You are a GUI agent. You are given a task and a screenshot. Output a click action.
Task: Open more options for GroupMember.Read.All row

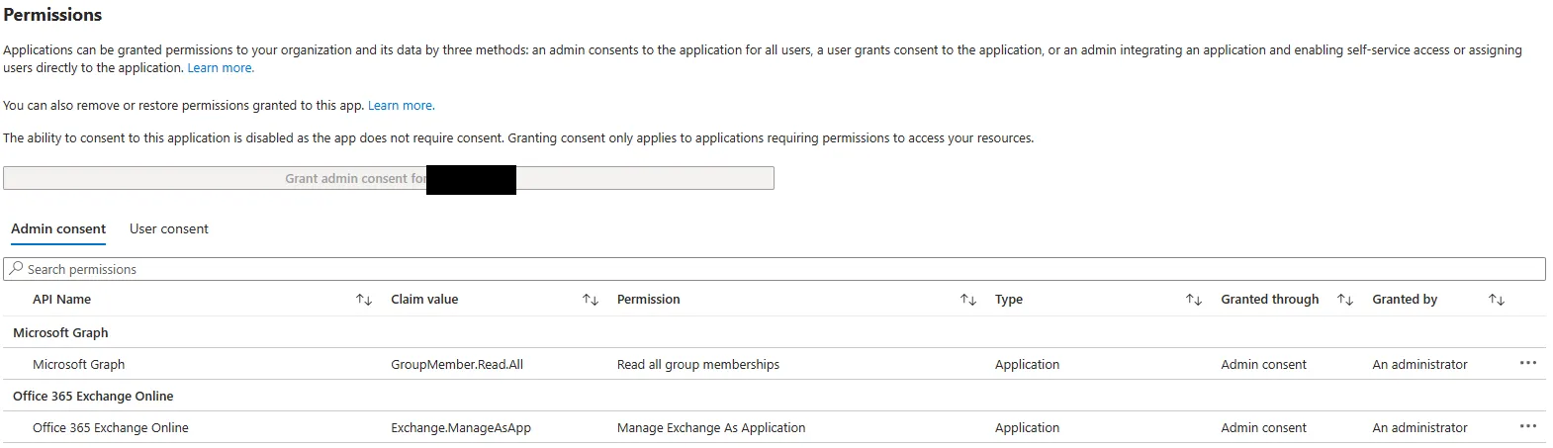(1527, 364)
